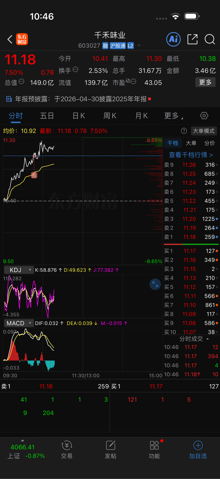
Task: Tap bottom bar 卖1 11.18 259 quote
Action: tap(55, 386)
